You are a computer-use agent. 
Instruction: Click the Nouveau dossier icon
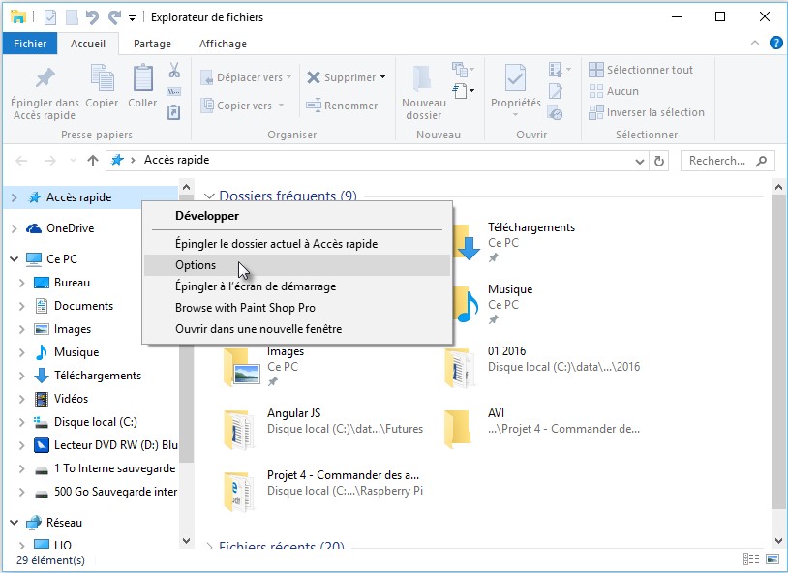pyautogui.click(x=423, y=78)
